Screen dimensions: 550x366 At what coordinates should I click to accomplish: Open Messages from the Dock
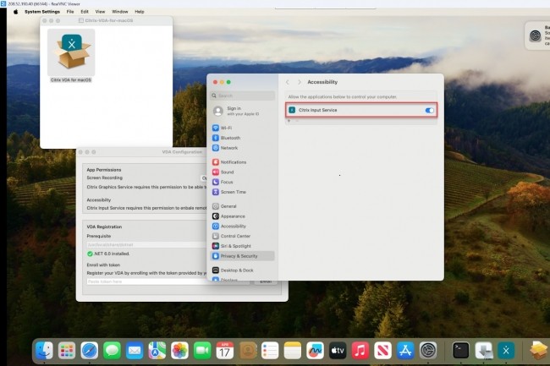[x=112, y=350]
